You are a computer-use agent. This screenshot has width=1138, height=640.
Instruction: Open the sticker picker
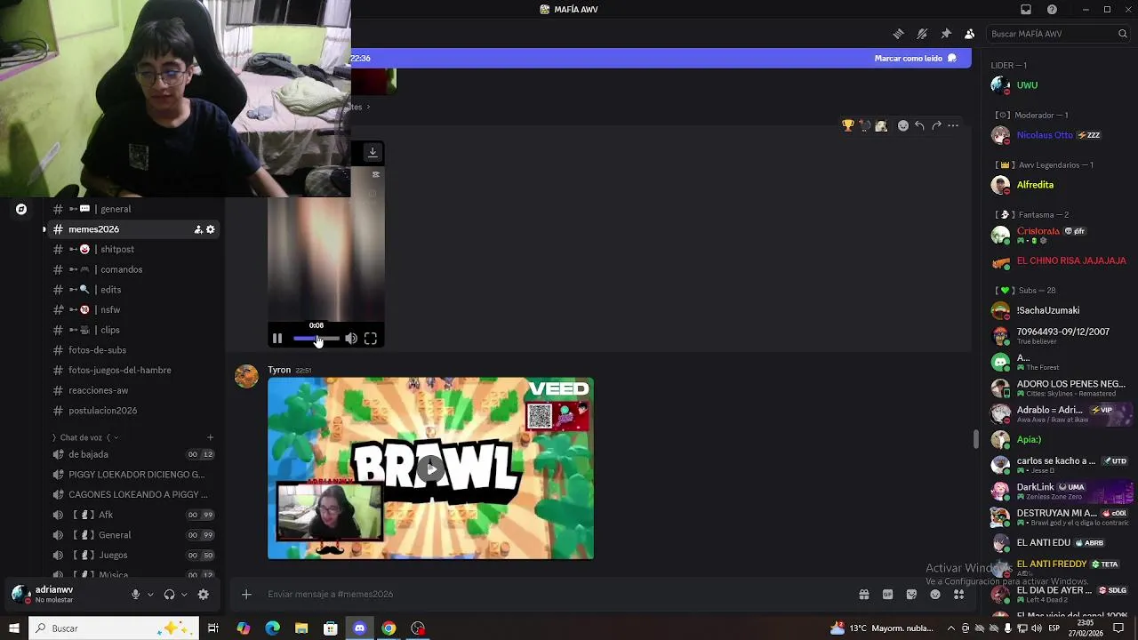tap(911, 595)
